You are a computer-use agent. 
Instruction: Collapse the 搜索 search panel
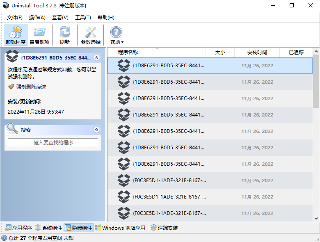(x=96, y=130)
